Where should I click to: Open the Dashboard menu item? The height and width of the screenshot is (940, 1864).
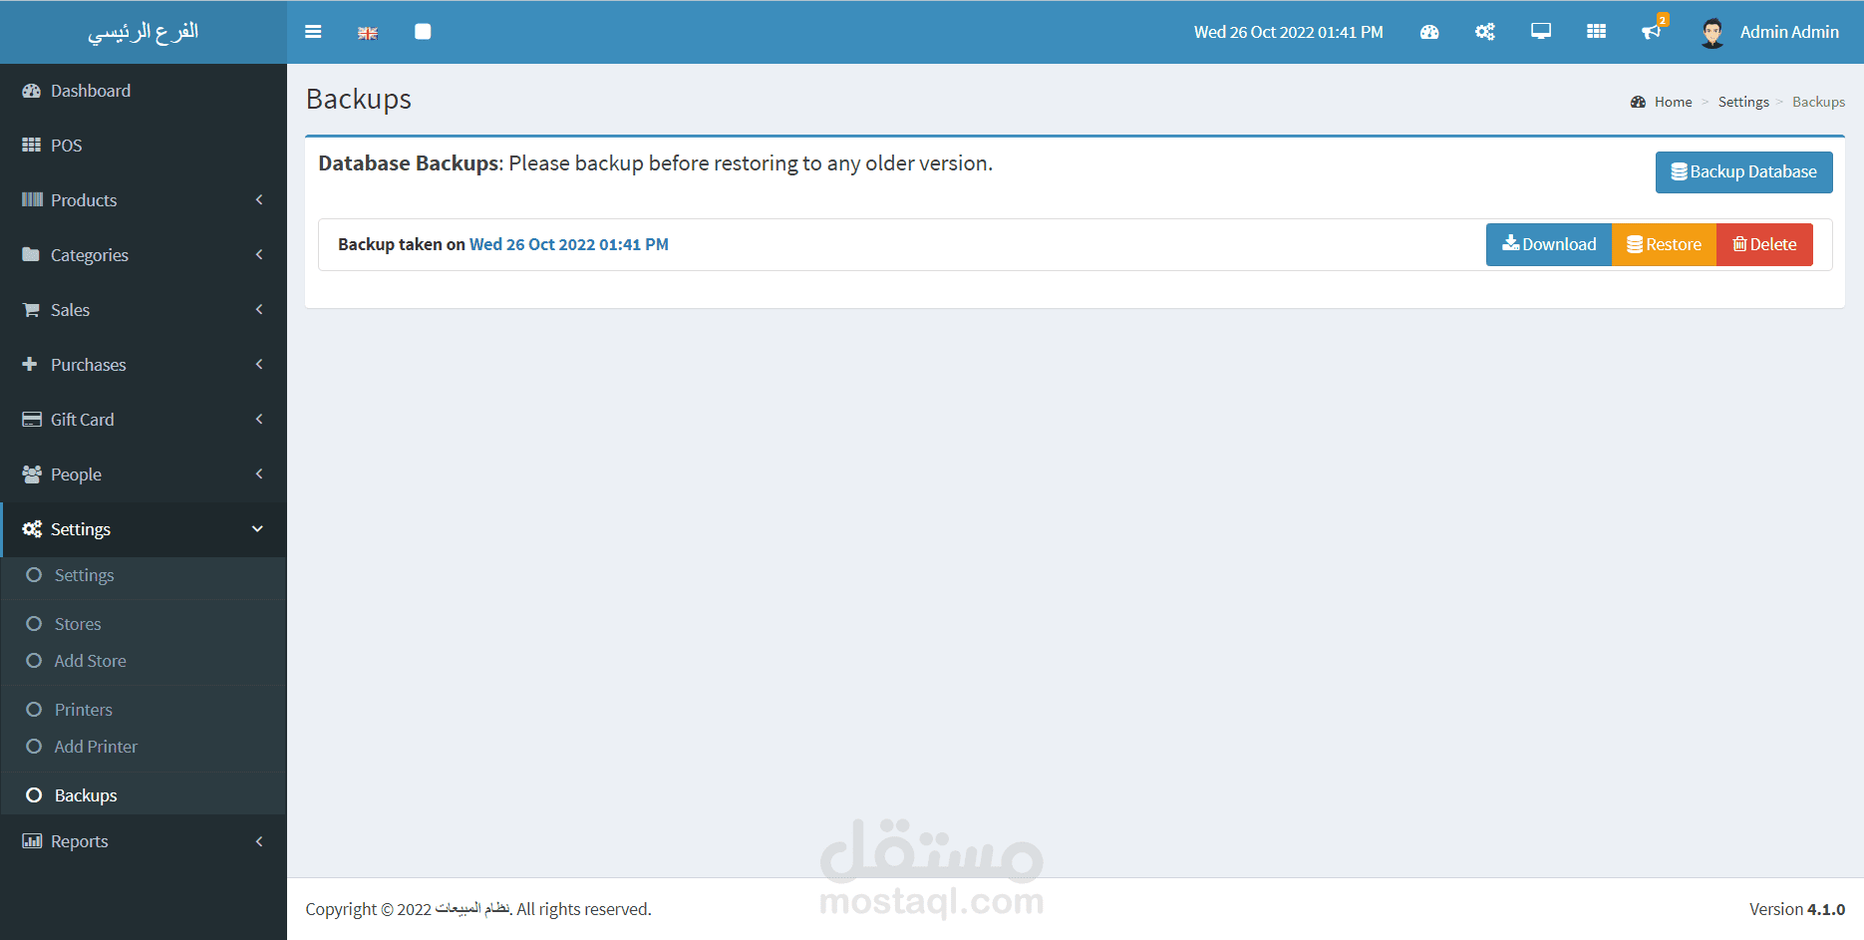(x=144, y=91)
